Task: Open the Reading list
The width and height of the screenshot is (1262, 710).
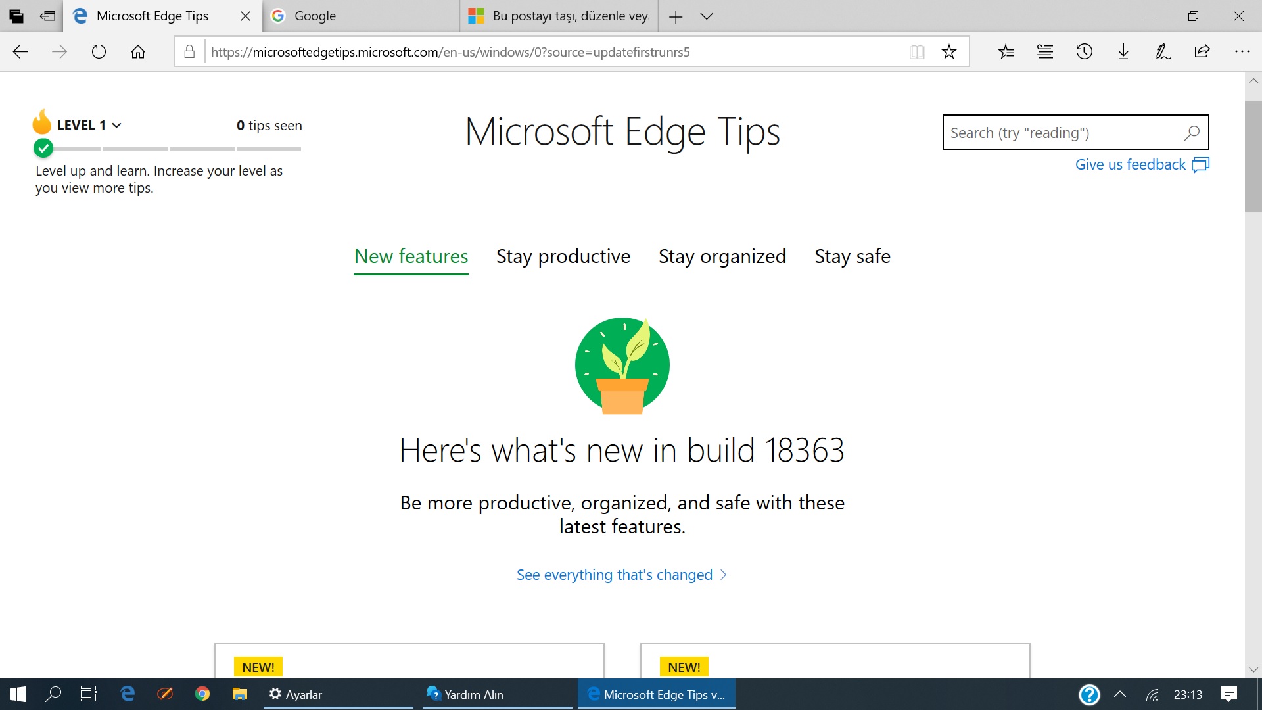Action: tap(1045, 52)
